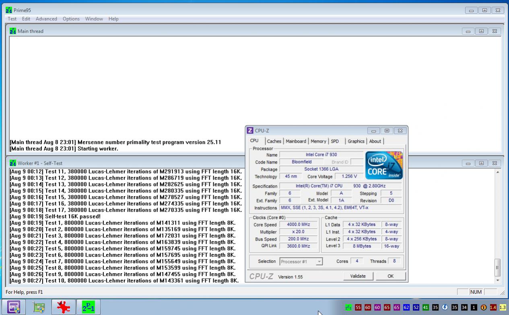Click the dark red 65 tray icon

click(x=387, y=307)
